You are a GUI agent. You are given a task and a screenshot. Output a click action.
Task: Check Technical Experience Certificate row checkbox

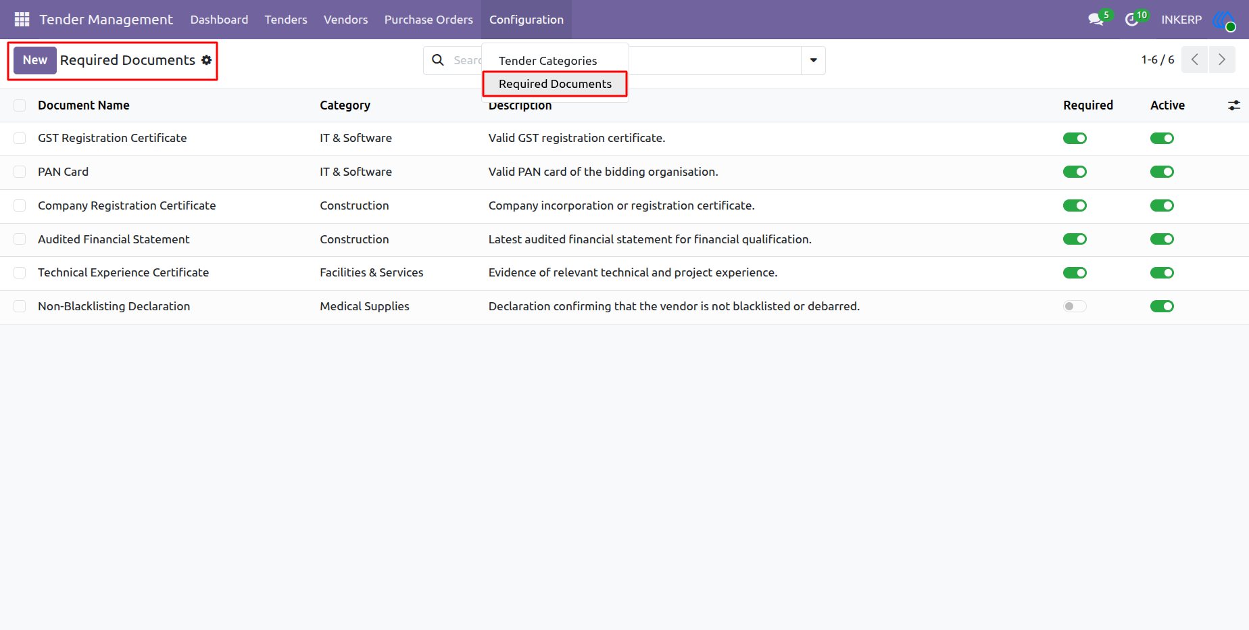20,272
